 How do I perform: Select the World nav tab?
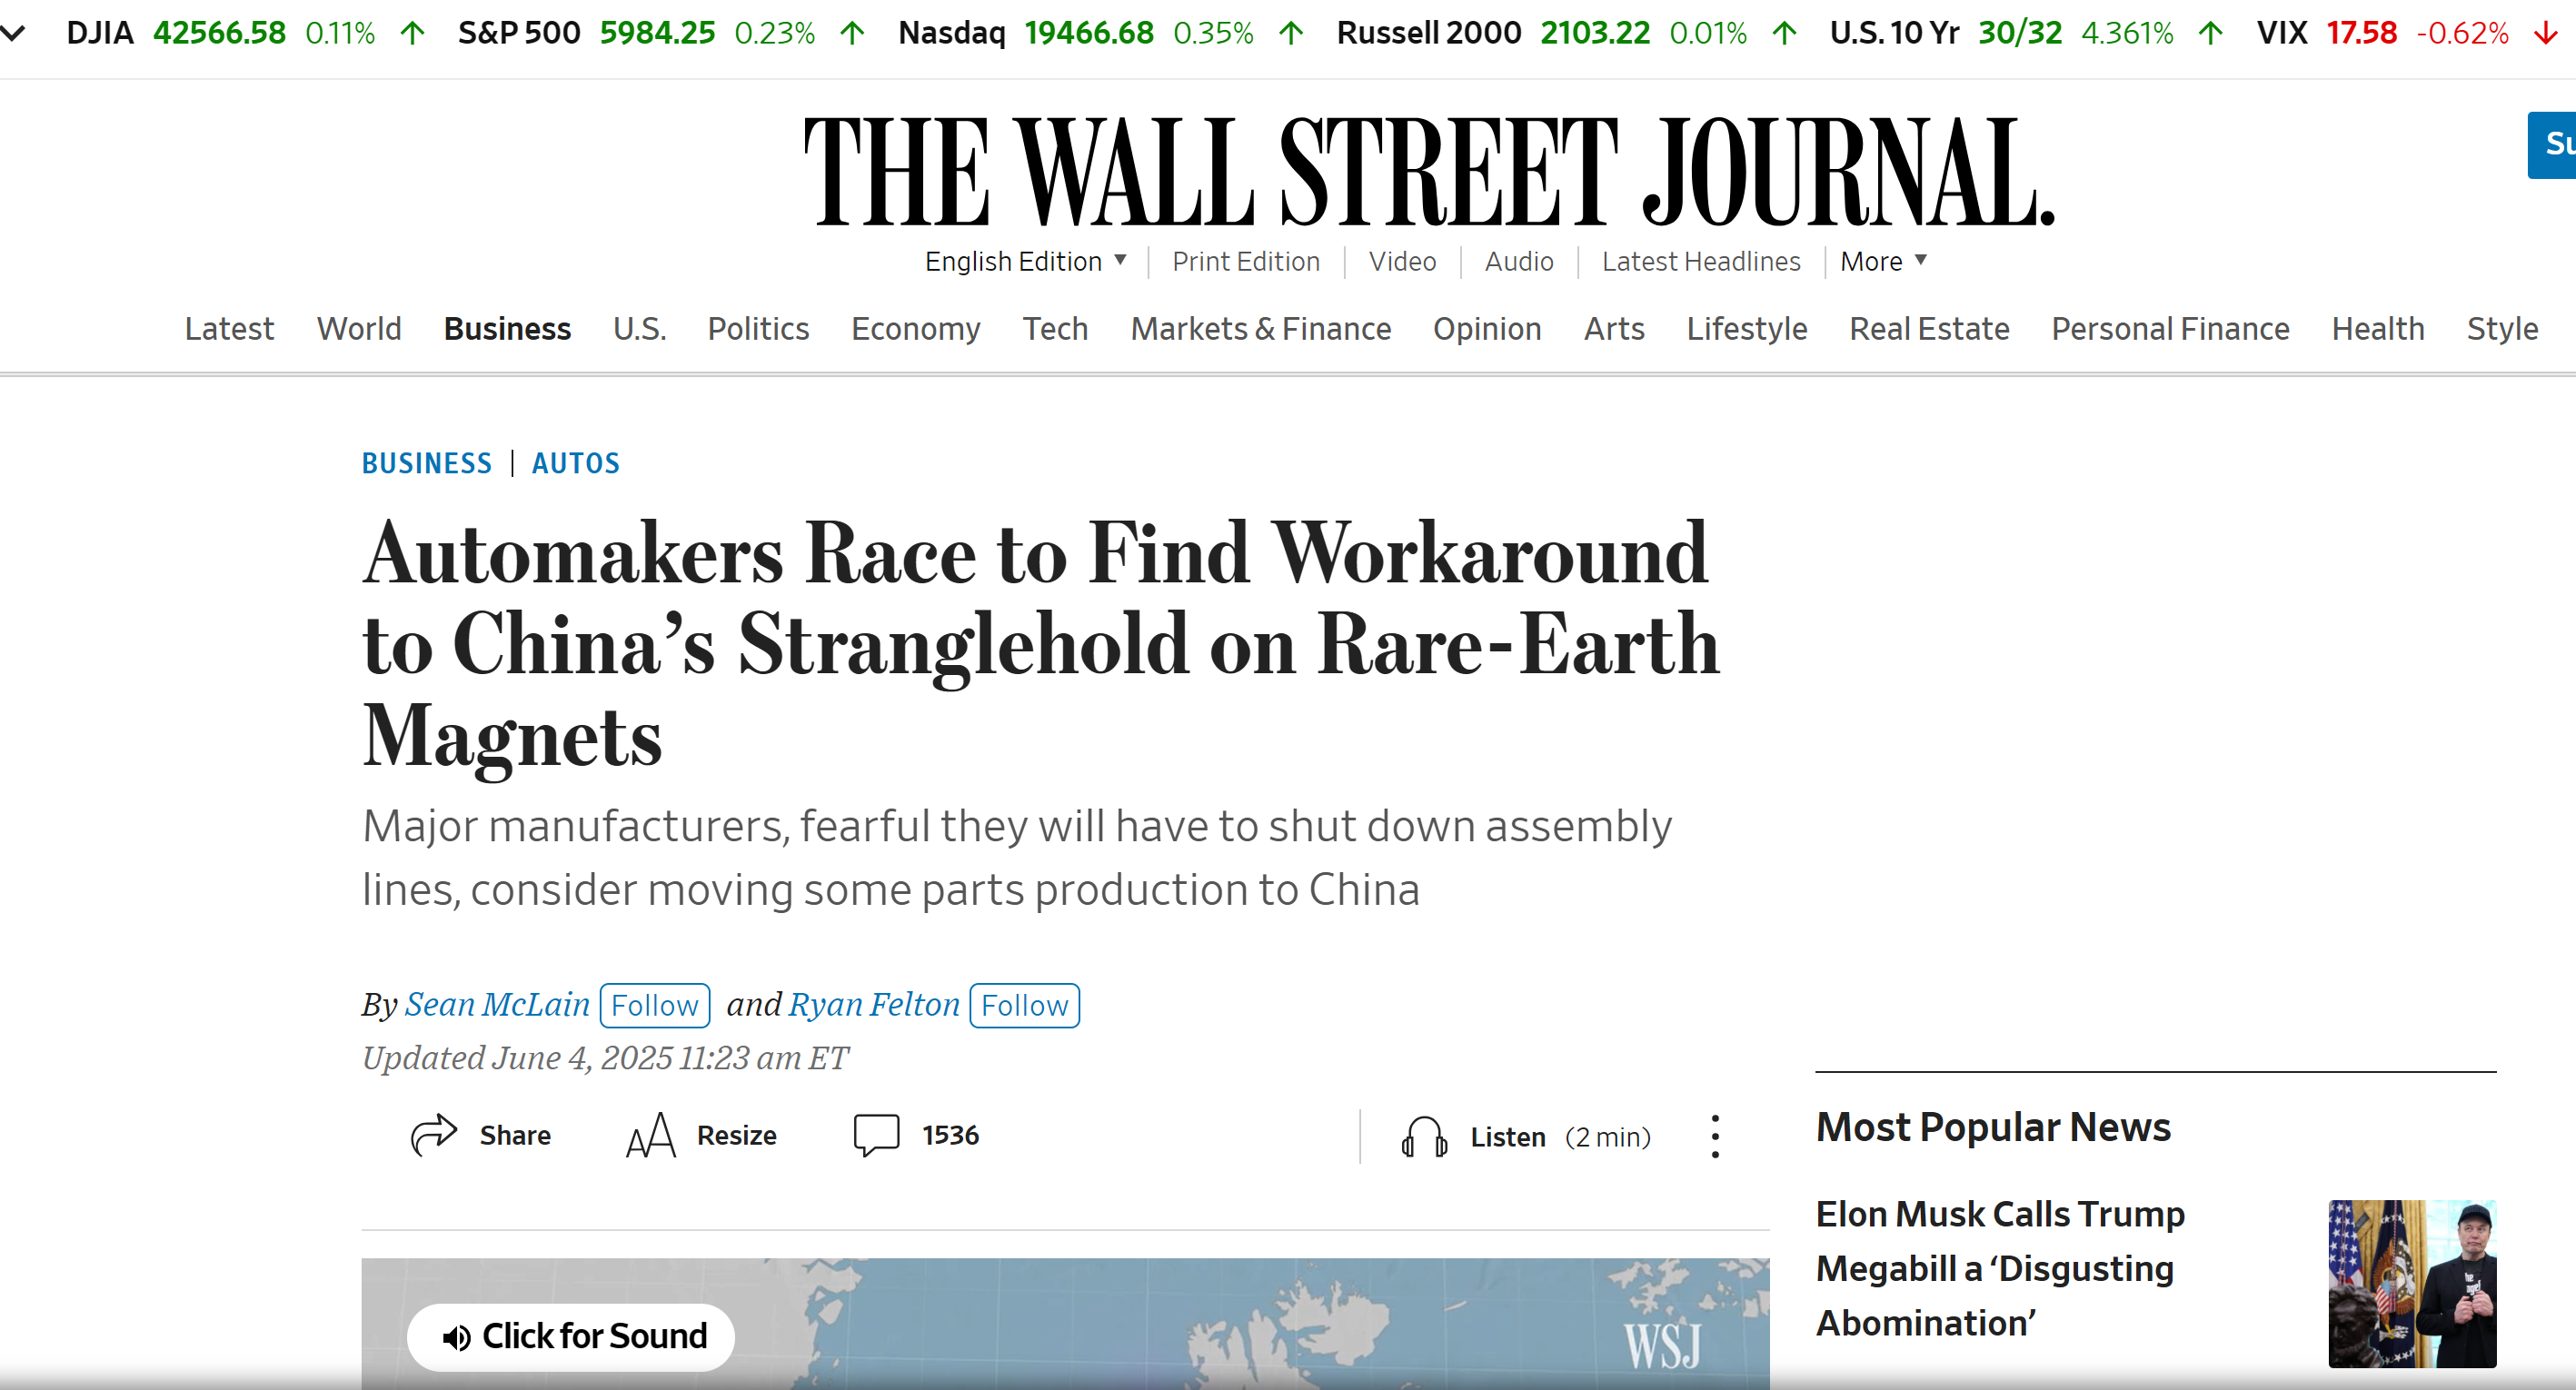point(359,328)
